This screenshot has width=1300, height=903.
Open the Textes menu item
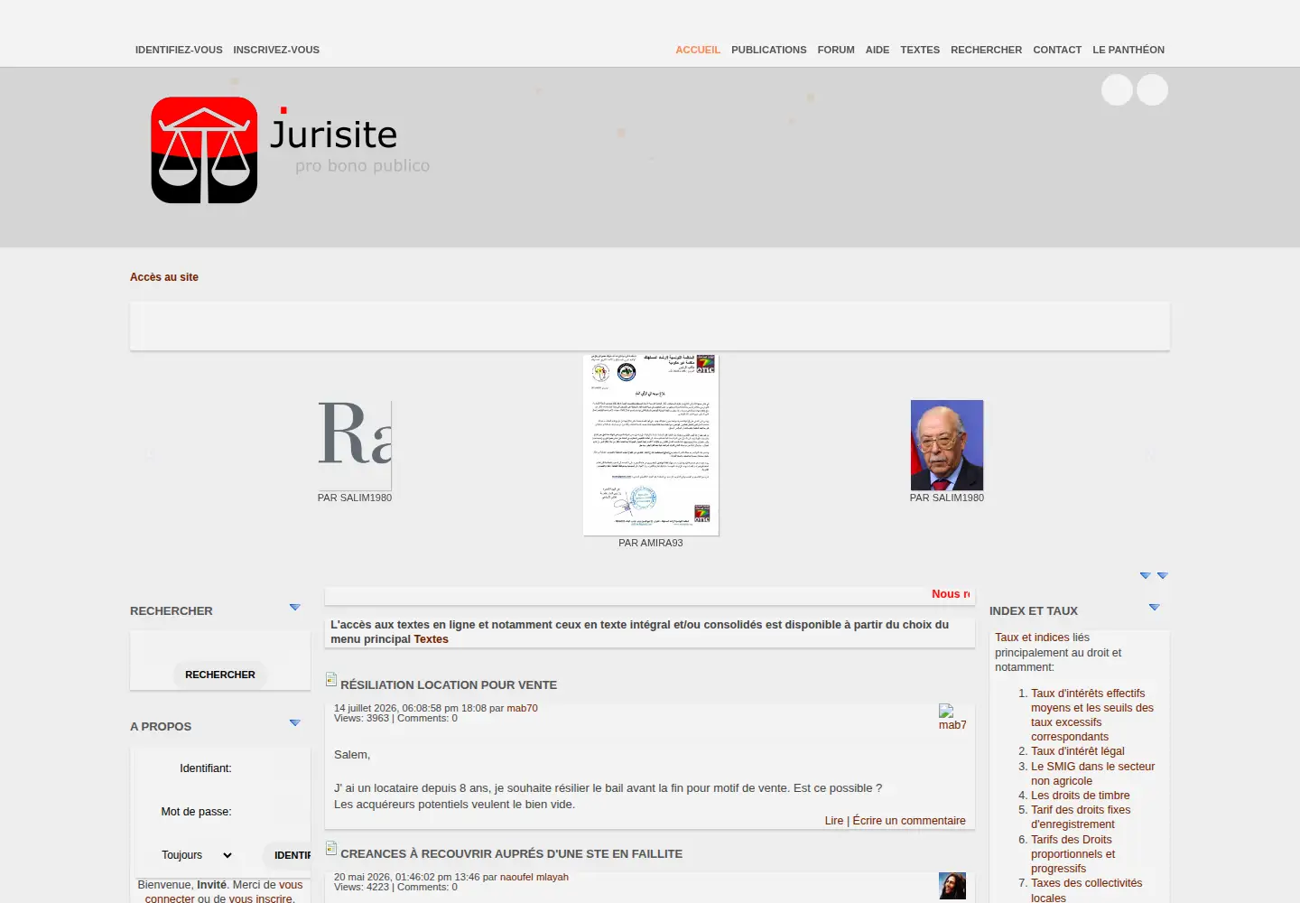click(920, 50)
